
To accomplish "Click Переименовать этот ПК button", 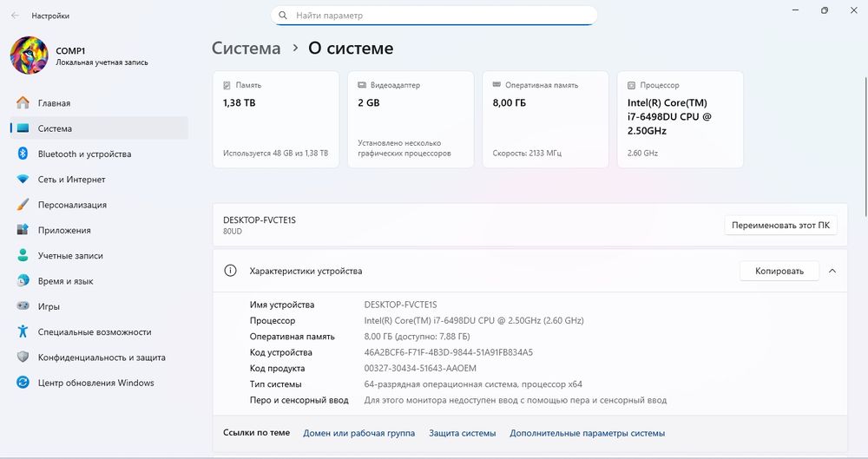I will coord(780,226).
